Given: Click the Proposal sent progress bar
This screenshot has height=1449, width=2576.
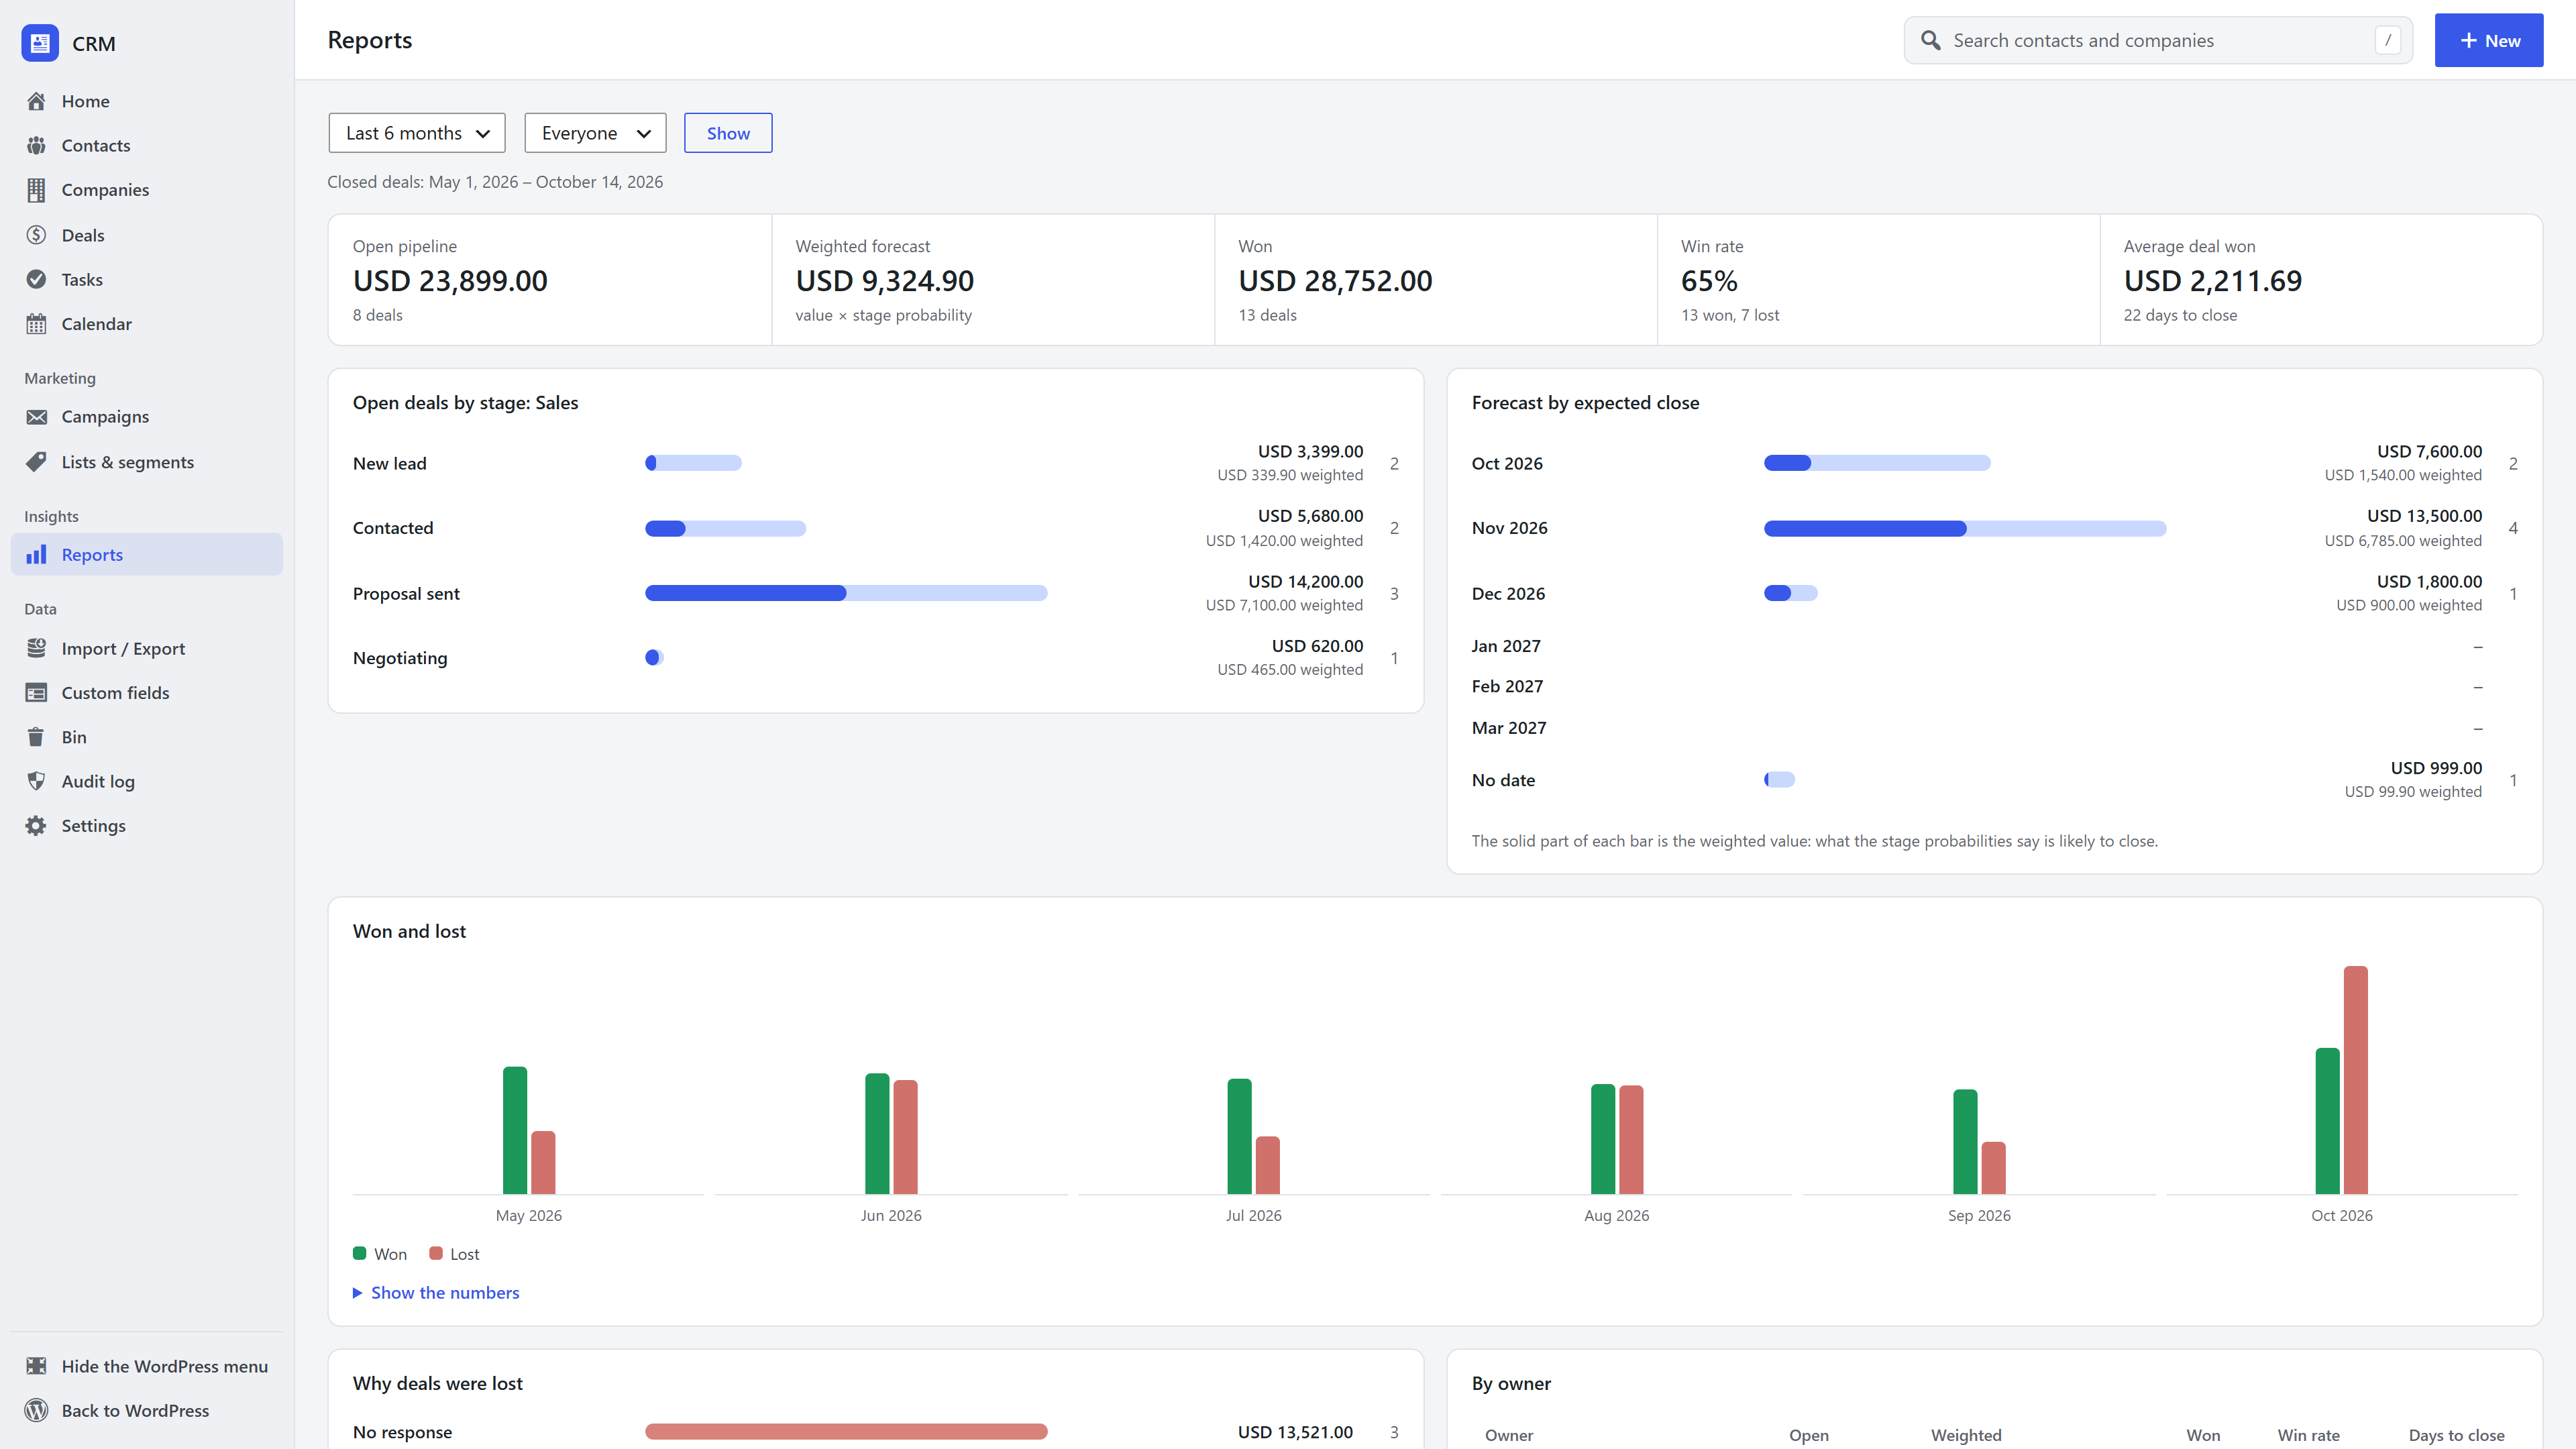Looking at the screenshot, I should pyautogui.click(x=846, y=593).
